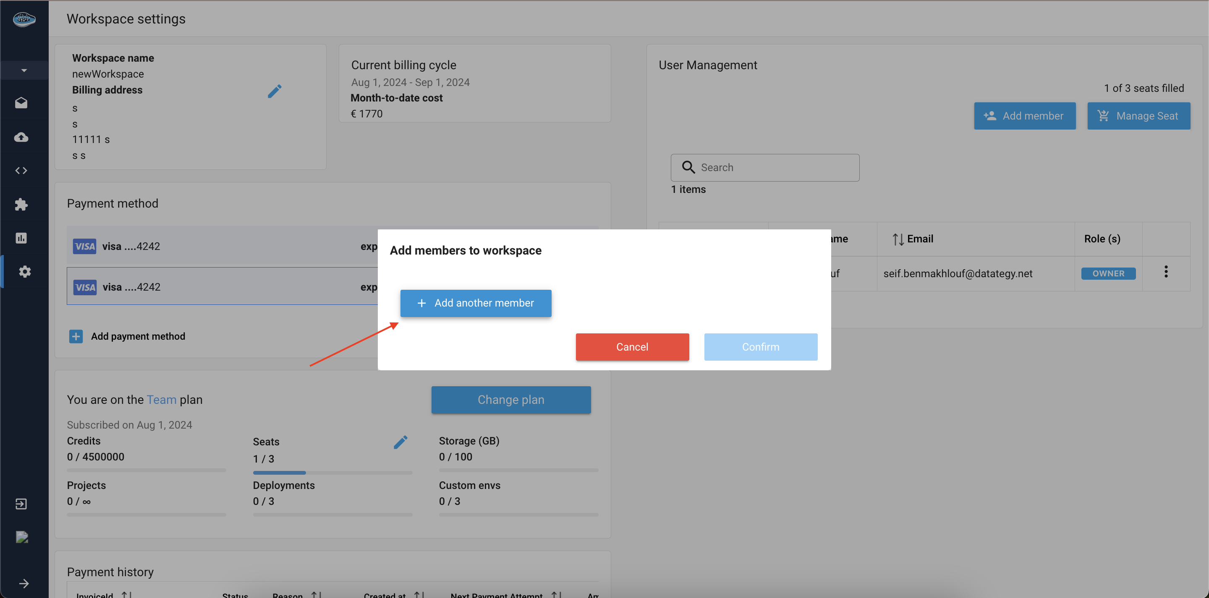Viewport: 1209px width, 598px height.
Task: Expand the sidebar with the arrow icon
Action: pyautogui.click(x=24, y=583)
